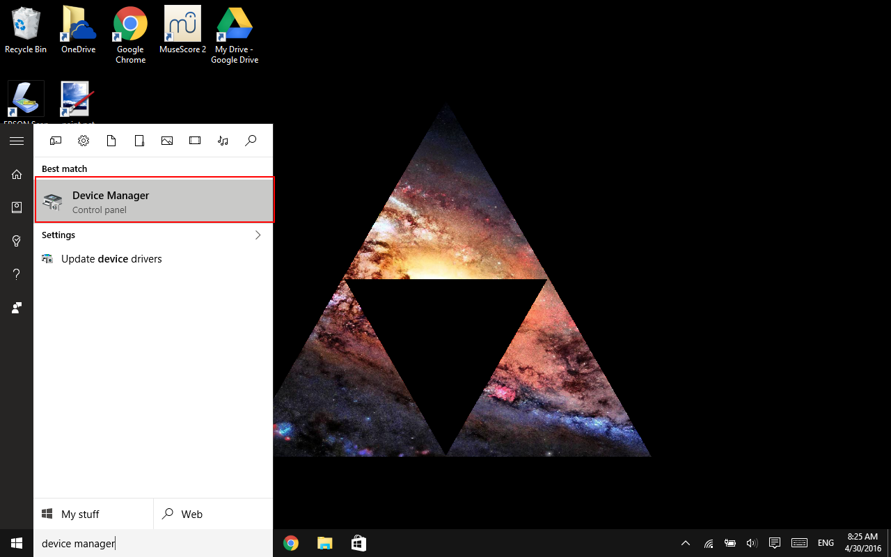Open the Wi-Fi network tray icon
Viewport: 891px width, 557px height.
point(709,543)
